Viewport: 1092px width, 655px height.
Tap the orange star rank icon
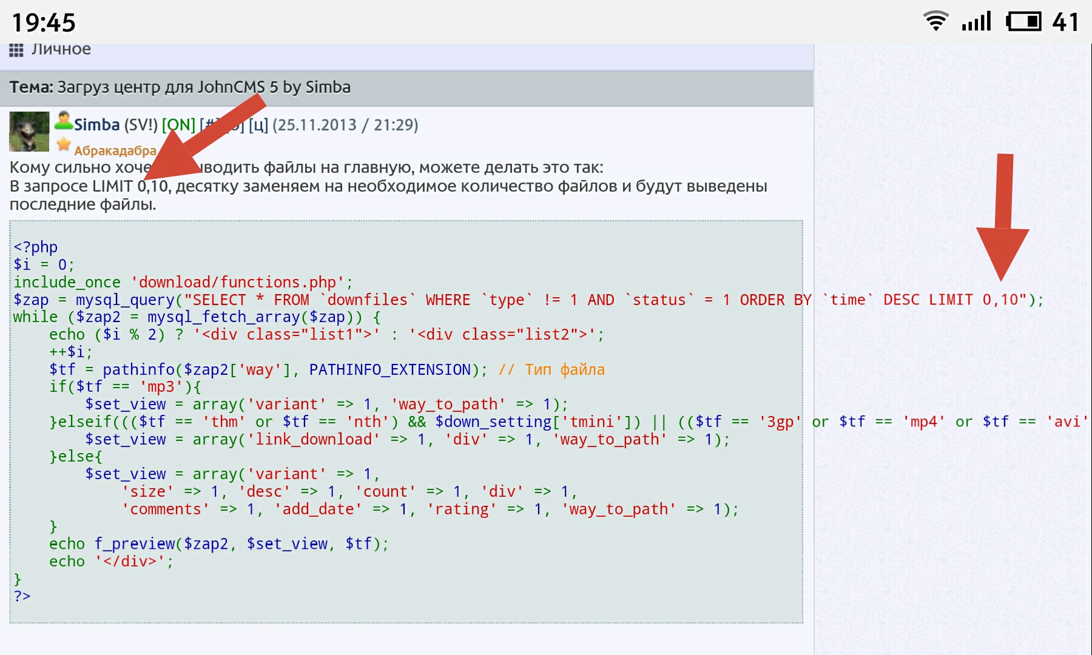point(64,144)
